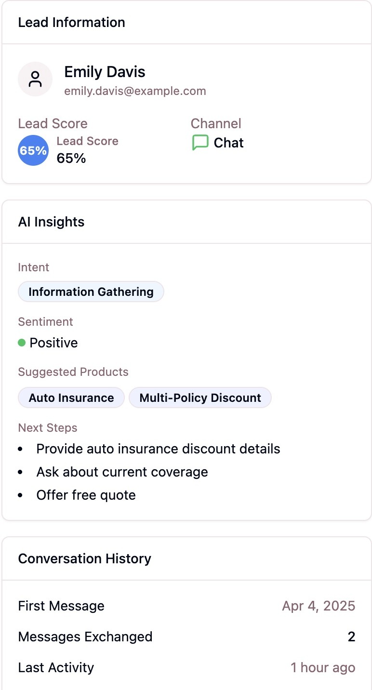Click the Positive sentiment label text
This screenshot has width=372, height=690.
53,343
